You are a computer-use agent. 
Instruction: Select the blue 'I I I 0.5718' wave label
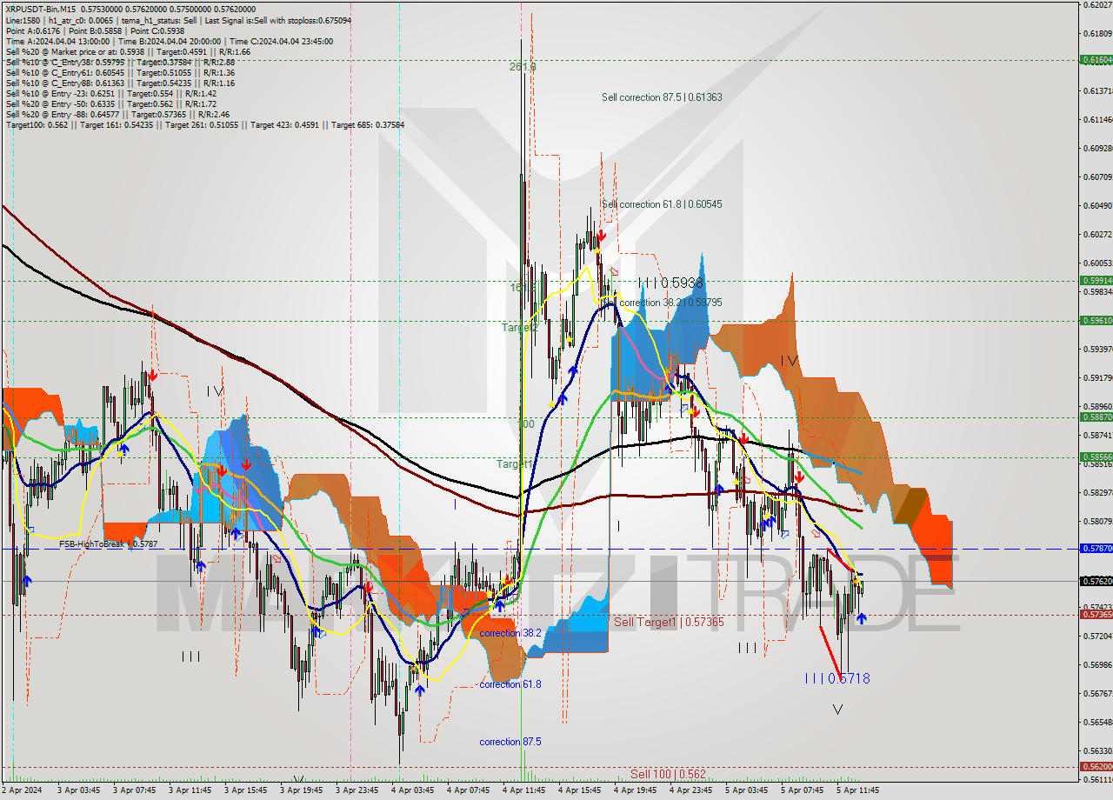[836, 678]
